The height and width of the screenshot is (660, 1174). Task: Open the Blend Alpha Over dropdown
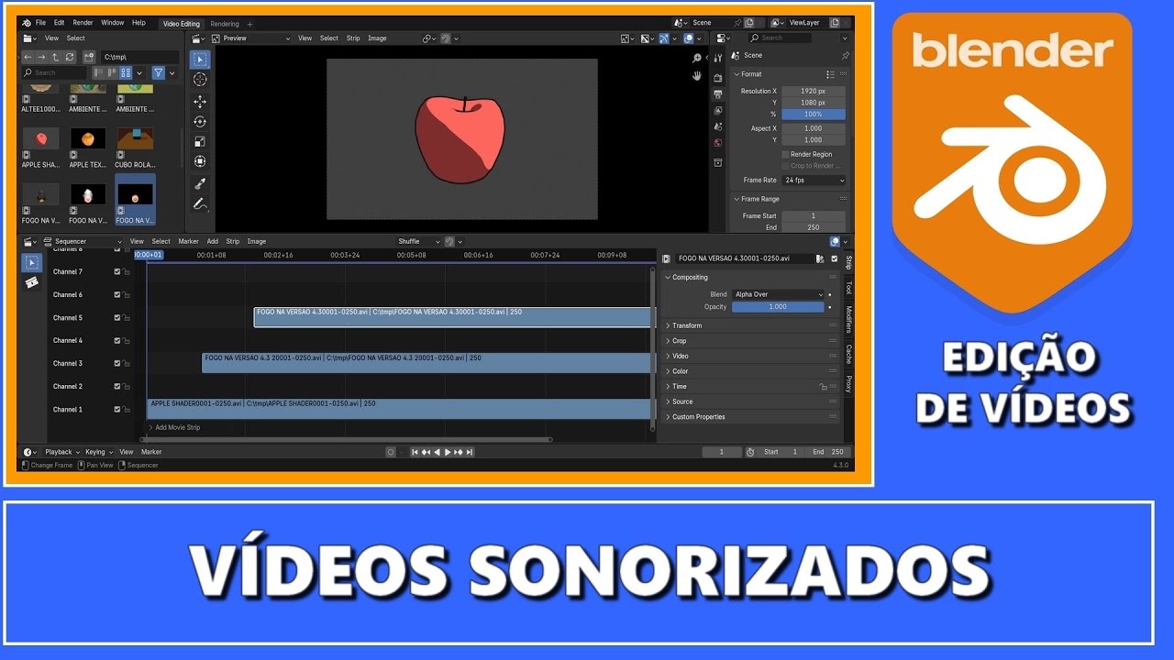[778, 295]
